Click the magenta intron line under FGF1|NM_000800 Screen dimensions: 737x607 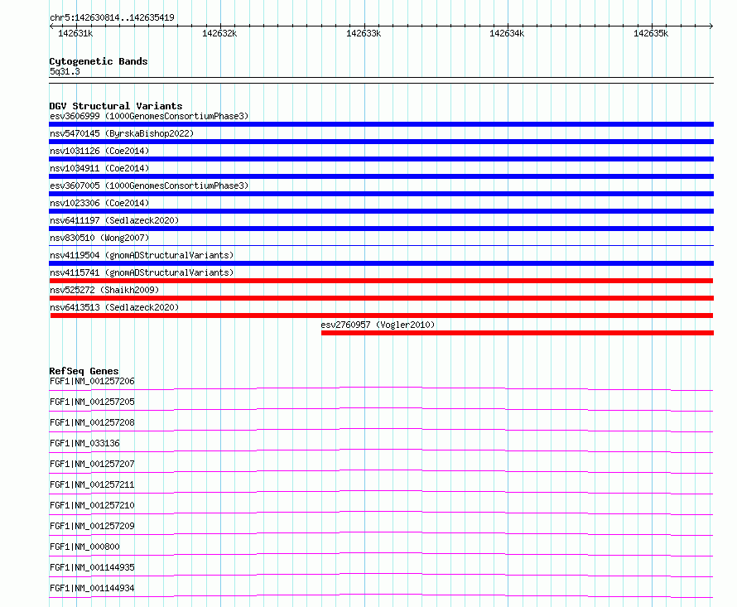tap(381, 553)
